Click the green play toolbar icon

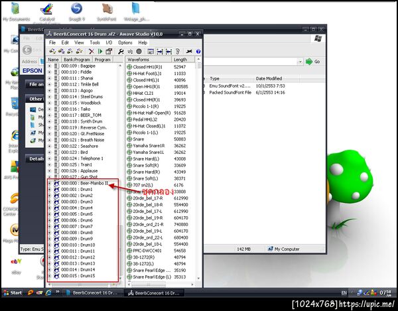[x=100, y=52]
